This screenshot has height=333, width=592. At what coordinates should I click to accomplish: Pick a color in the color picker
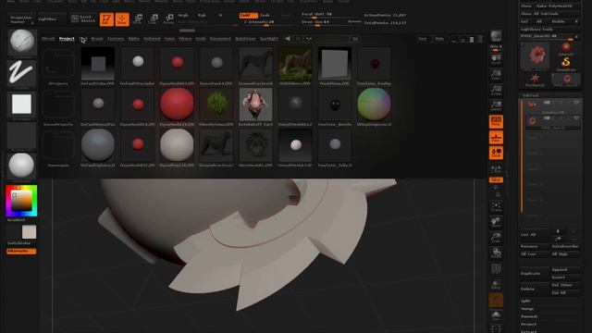click(21, 201)
